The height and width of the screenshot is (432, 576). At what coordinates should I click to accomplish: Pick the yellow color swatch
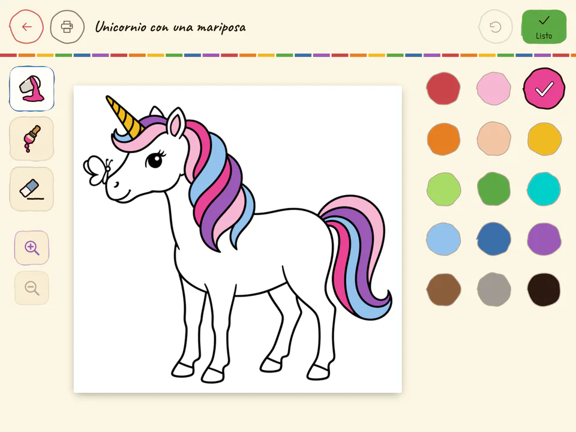[x=544, y=139]
